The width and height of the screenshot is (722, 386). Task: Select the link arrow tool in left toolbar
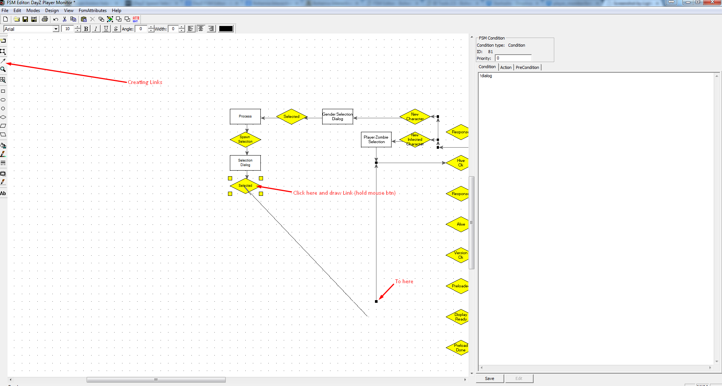pyautogui.click(x=3, y=60)
